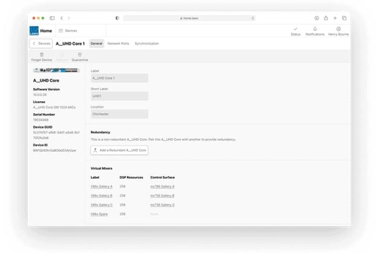This screenshot has height=253, width=379.
Task: Open the Notifications bell
Action: (x=315, y=32)
